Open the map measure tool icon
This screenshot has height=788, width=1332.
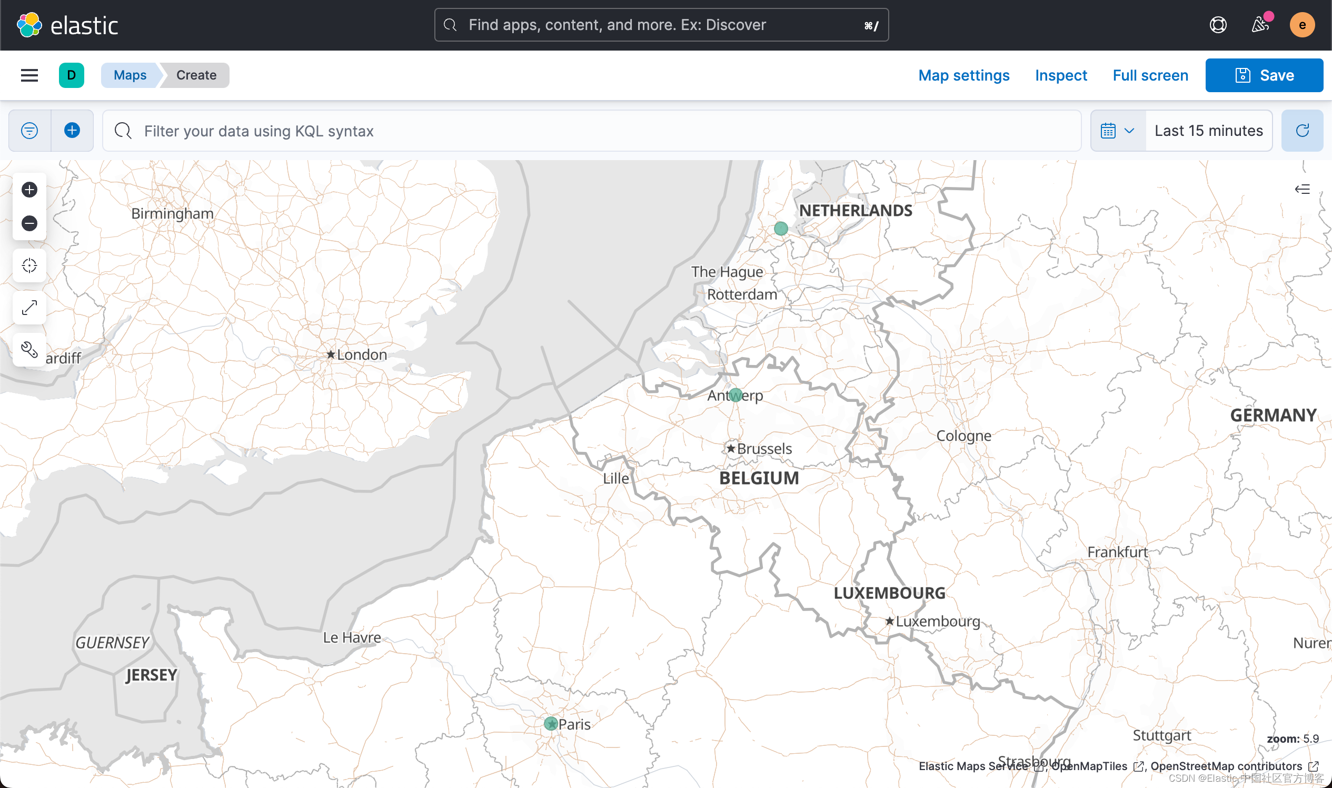coord(29,308)
